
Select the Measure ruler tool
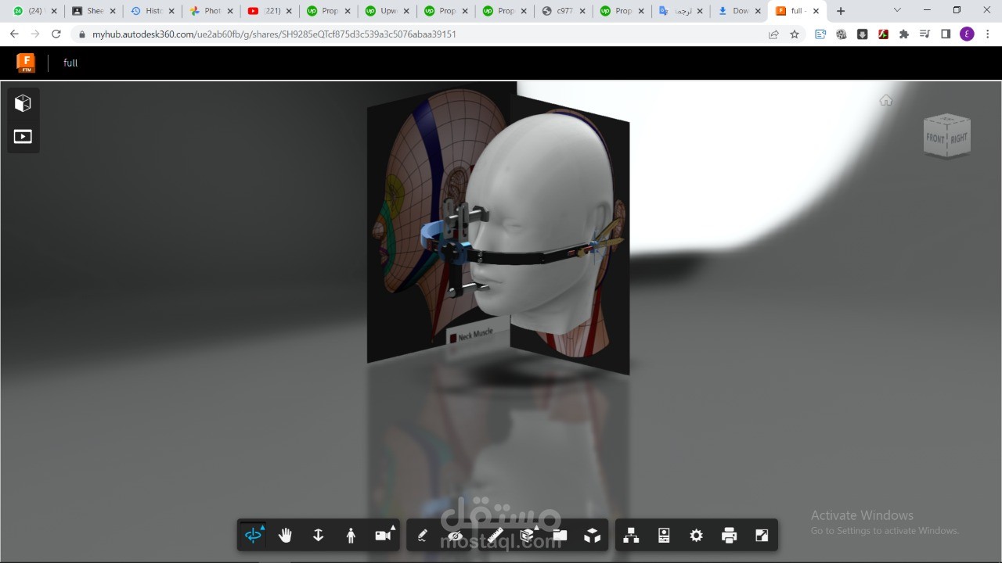coord(495,536)
